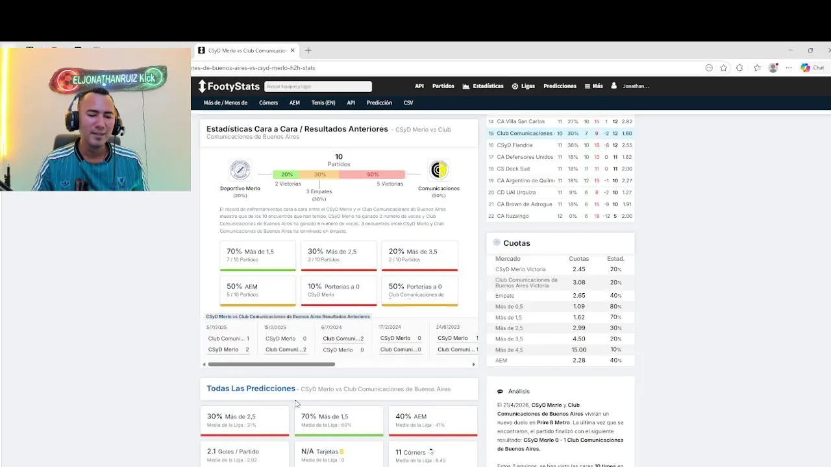
Task: Click the CSyD Merlo Victoria odds 2.45
Action: click(579, 269)
